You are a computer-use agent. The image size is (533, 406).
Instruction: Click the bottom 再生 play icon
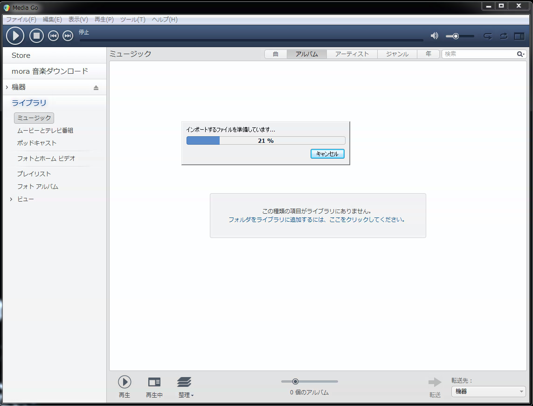click(125, 382)
